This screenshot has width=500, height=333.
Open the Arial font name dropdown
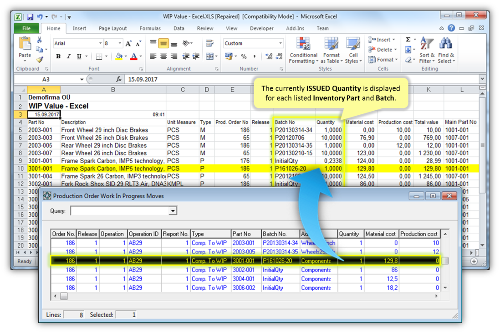click(100, 43)
